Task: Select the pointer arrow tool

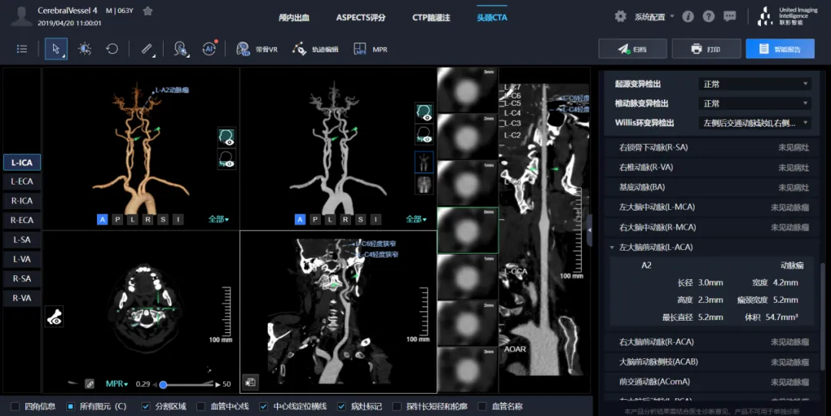Action: pyautogui.click(x=55, y=48)
